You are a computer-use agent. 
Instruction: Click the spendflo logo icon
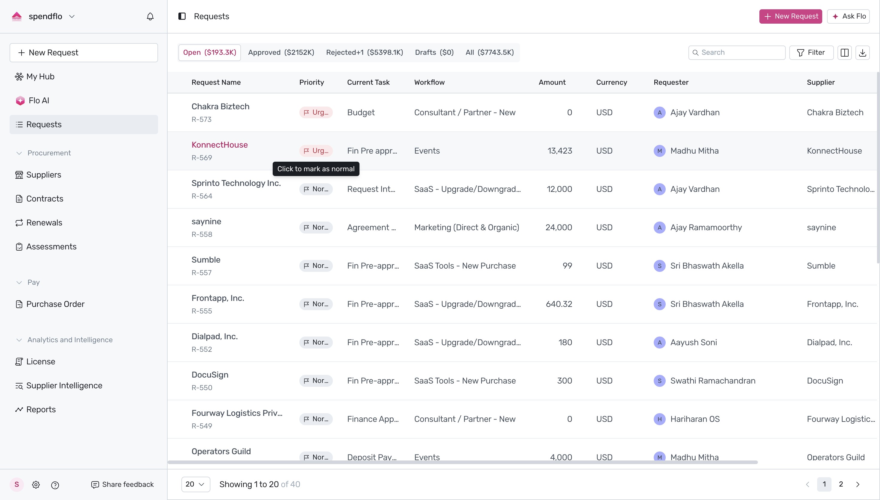(x=16, y=16)
